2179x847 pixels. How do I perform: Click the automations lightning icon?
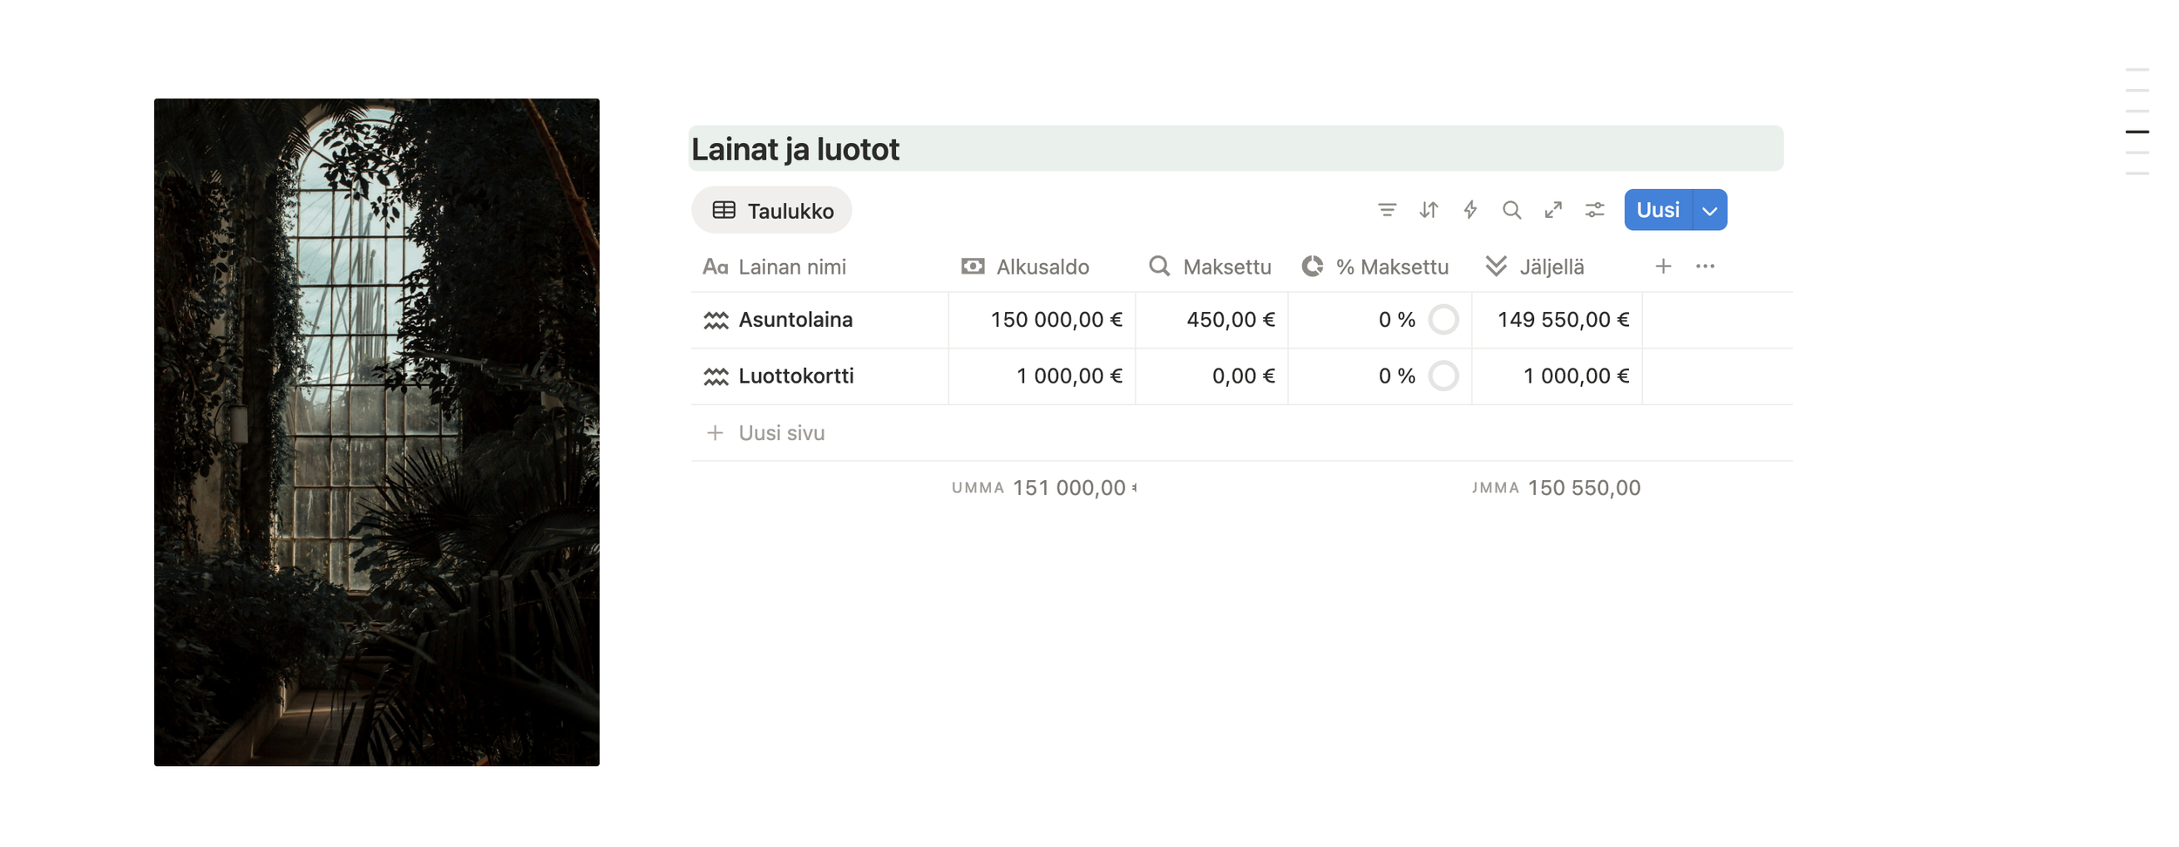click(1470, 209)
